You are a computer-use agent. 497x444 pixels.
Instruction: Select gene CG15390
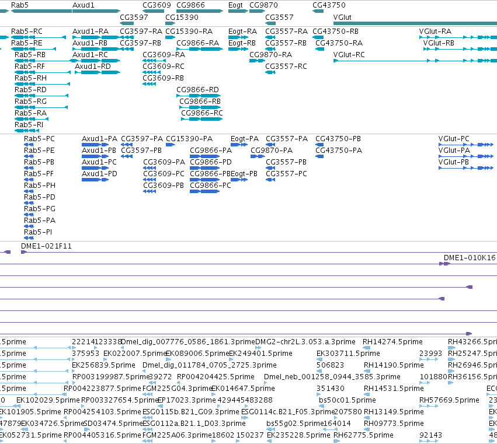click(170, 23)
